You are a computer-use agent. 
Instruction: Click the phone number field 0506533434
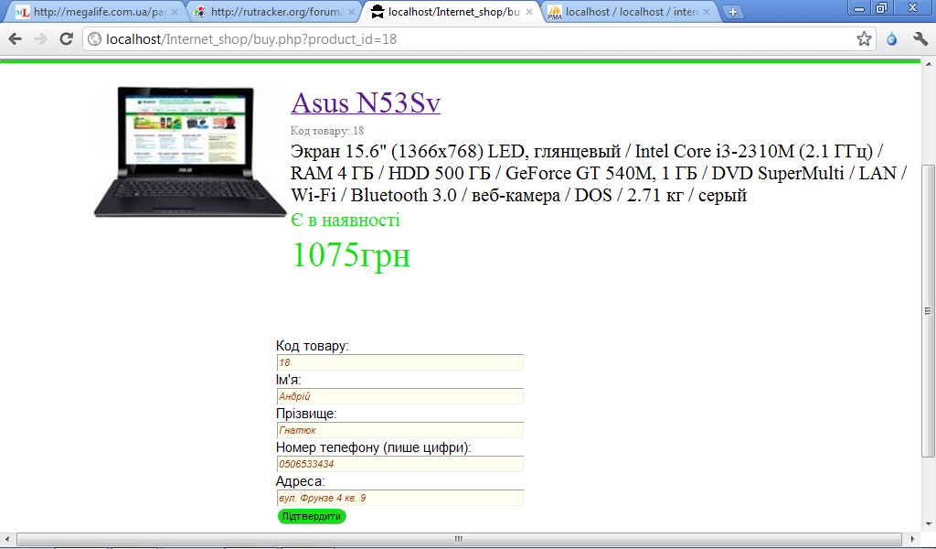click(x=400, y=464)
